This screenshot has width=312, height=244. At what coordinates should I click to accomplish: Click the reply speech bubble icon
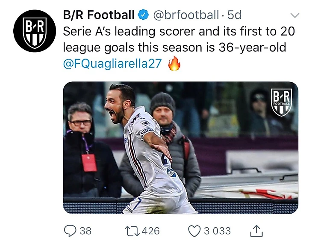tap(70, 231)
